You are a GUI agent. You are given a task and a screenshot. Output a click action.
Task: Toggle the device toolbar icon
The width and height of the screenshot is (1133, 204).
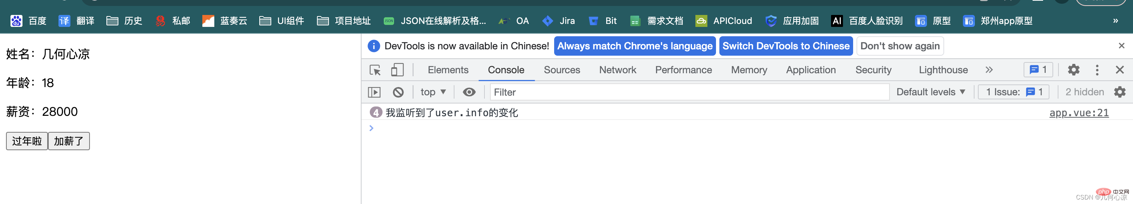pyautogui.click(x=397, y=70)
